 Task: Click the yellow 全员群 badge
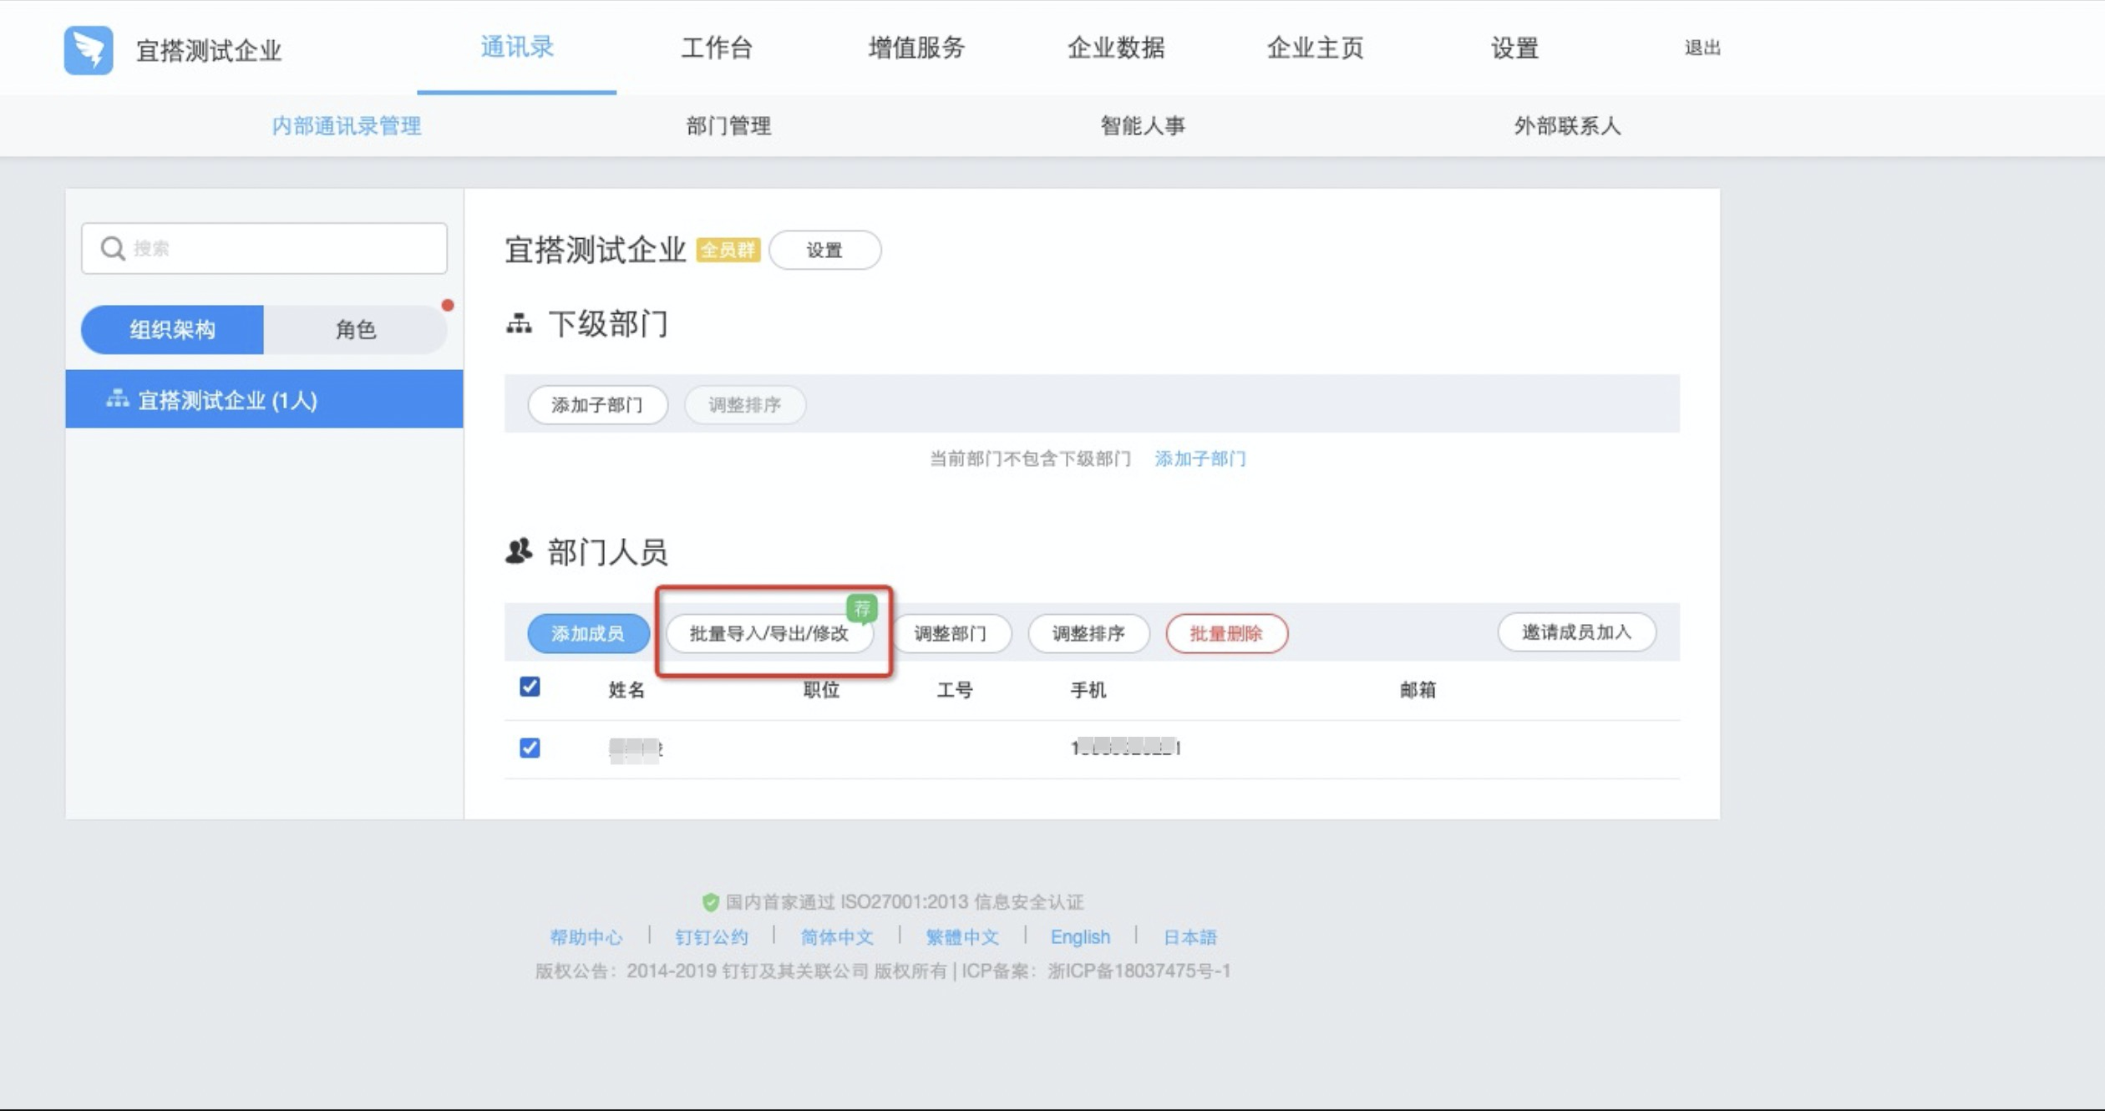coord(728,250)
